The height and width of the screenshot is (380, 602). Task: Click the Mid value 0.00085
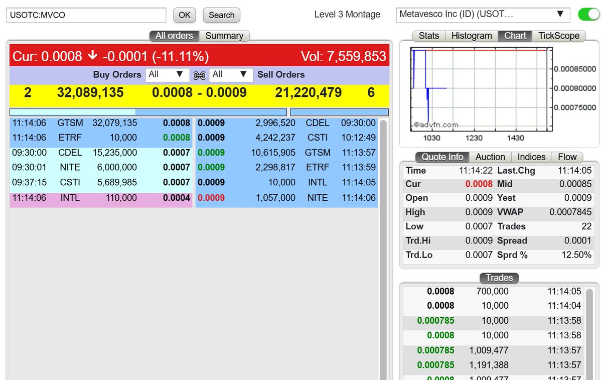tap(575, 184)
